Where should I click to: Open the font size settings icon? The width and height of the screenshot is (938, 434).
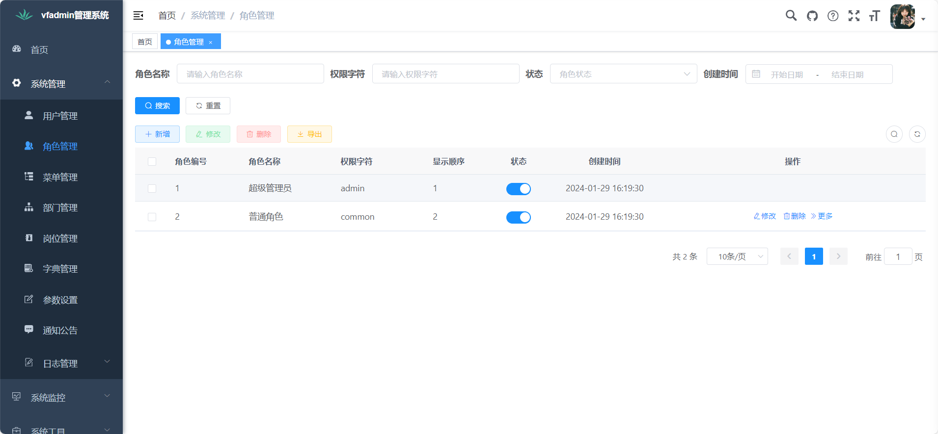[874, 16]
